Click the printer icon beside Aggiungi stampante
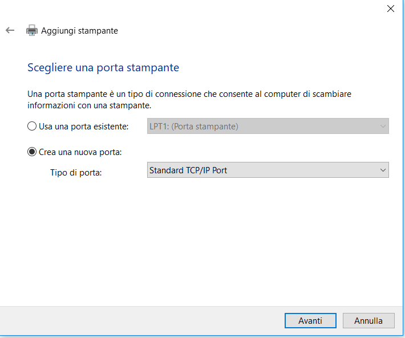This screenshot has height=338, width=405. [32, 30]
